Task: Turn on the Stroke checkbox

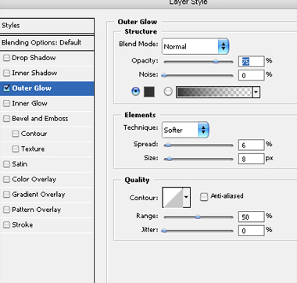Action: 6,225
